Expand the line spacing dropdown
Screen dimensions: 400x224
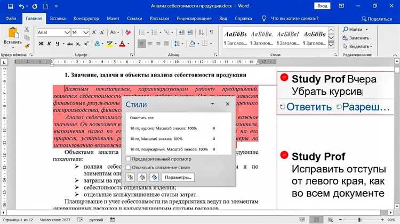click(182, 44)
